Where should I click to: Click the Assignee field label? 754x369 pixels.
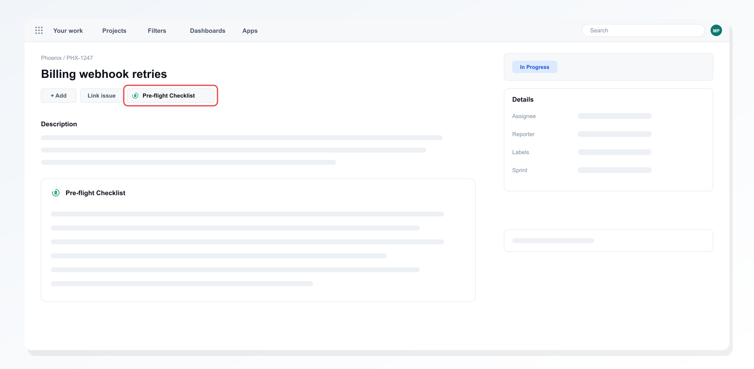pos(524,116)
